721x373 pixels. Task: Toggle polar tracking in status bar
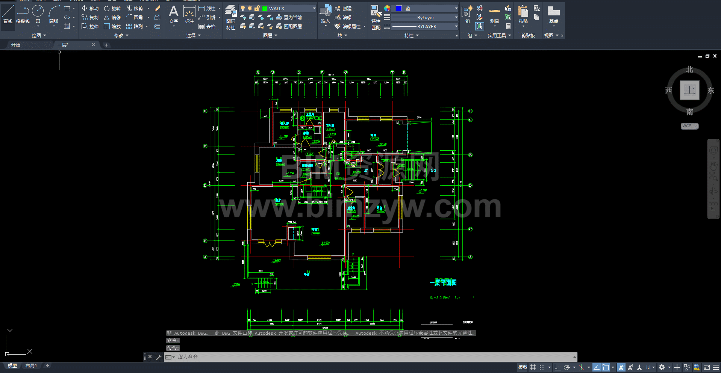567,367
